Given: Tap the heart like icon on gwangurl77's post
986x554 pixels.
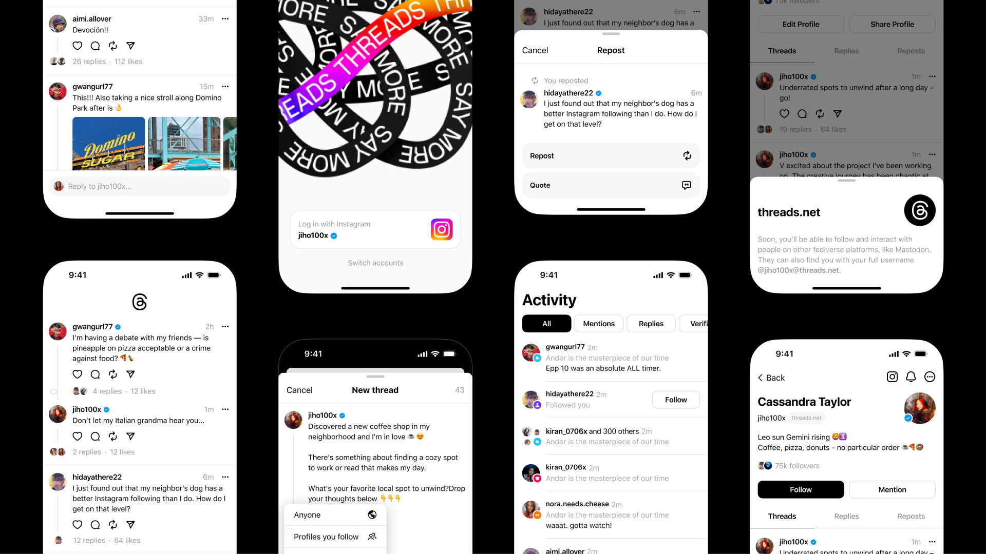Looking at the screenshot, I should [77, 375].
